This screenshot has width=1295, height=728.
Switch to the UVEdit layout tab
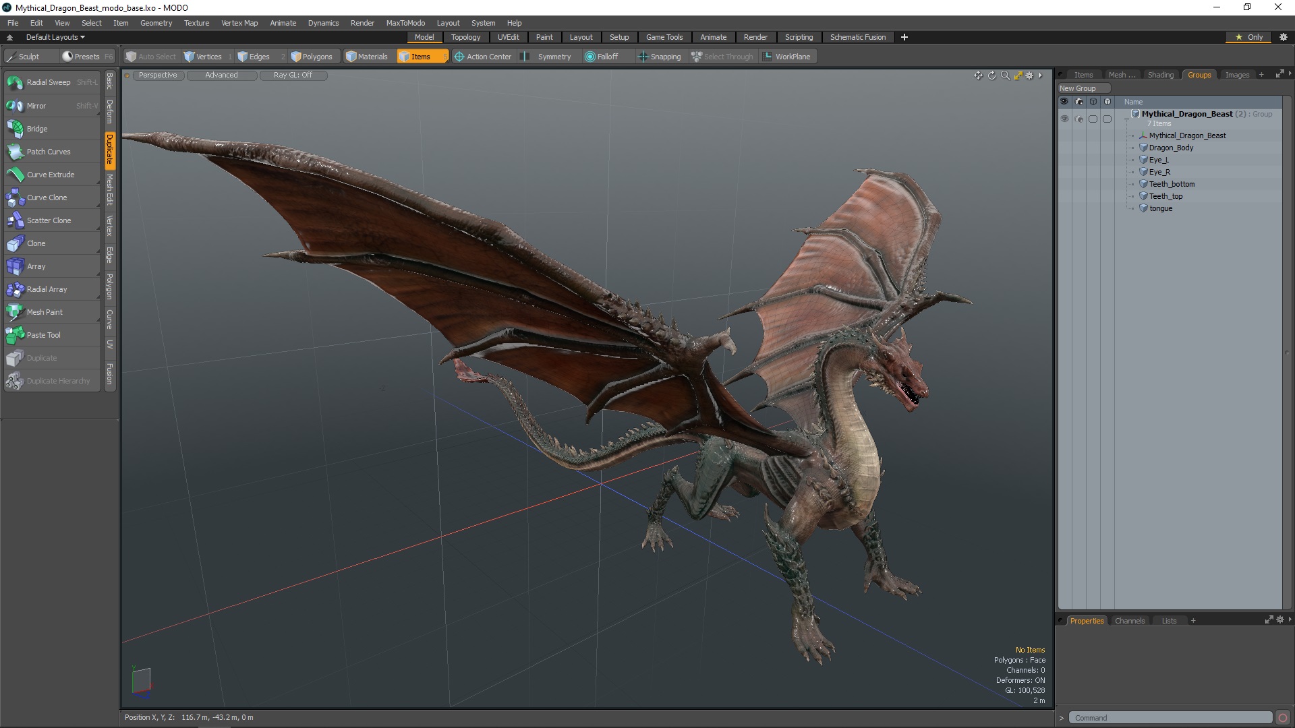[x=508, y=37]
